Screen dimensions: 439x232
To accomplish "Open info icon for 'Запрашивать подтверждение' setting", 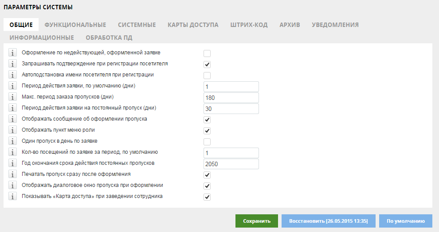I will coord(12,64).
